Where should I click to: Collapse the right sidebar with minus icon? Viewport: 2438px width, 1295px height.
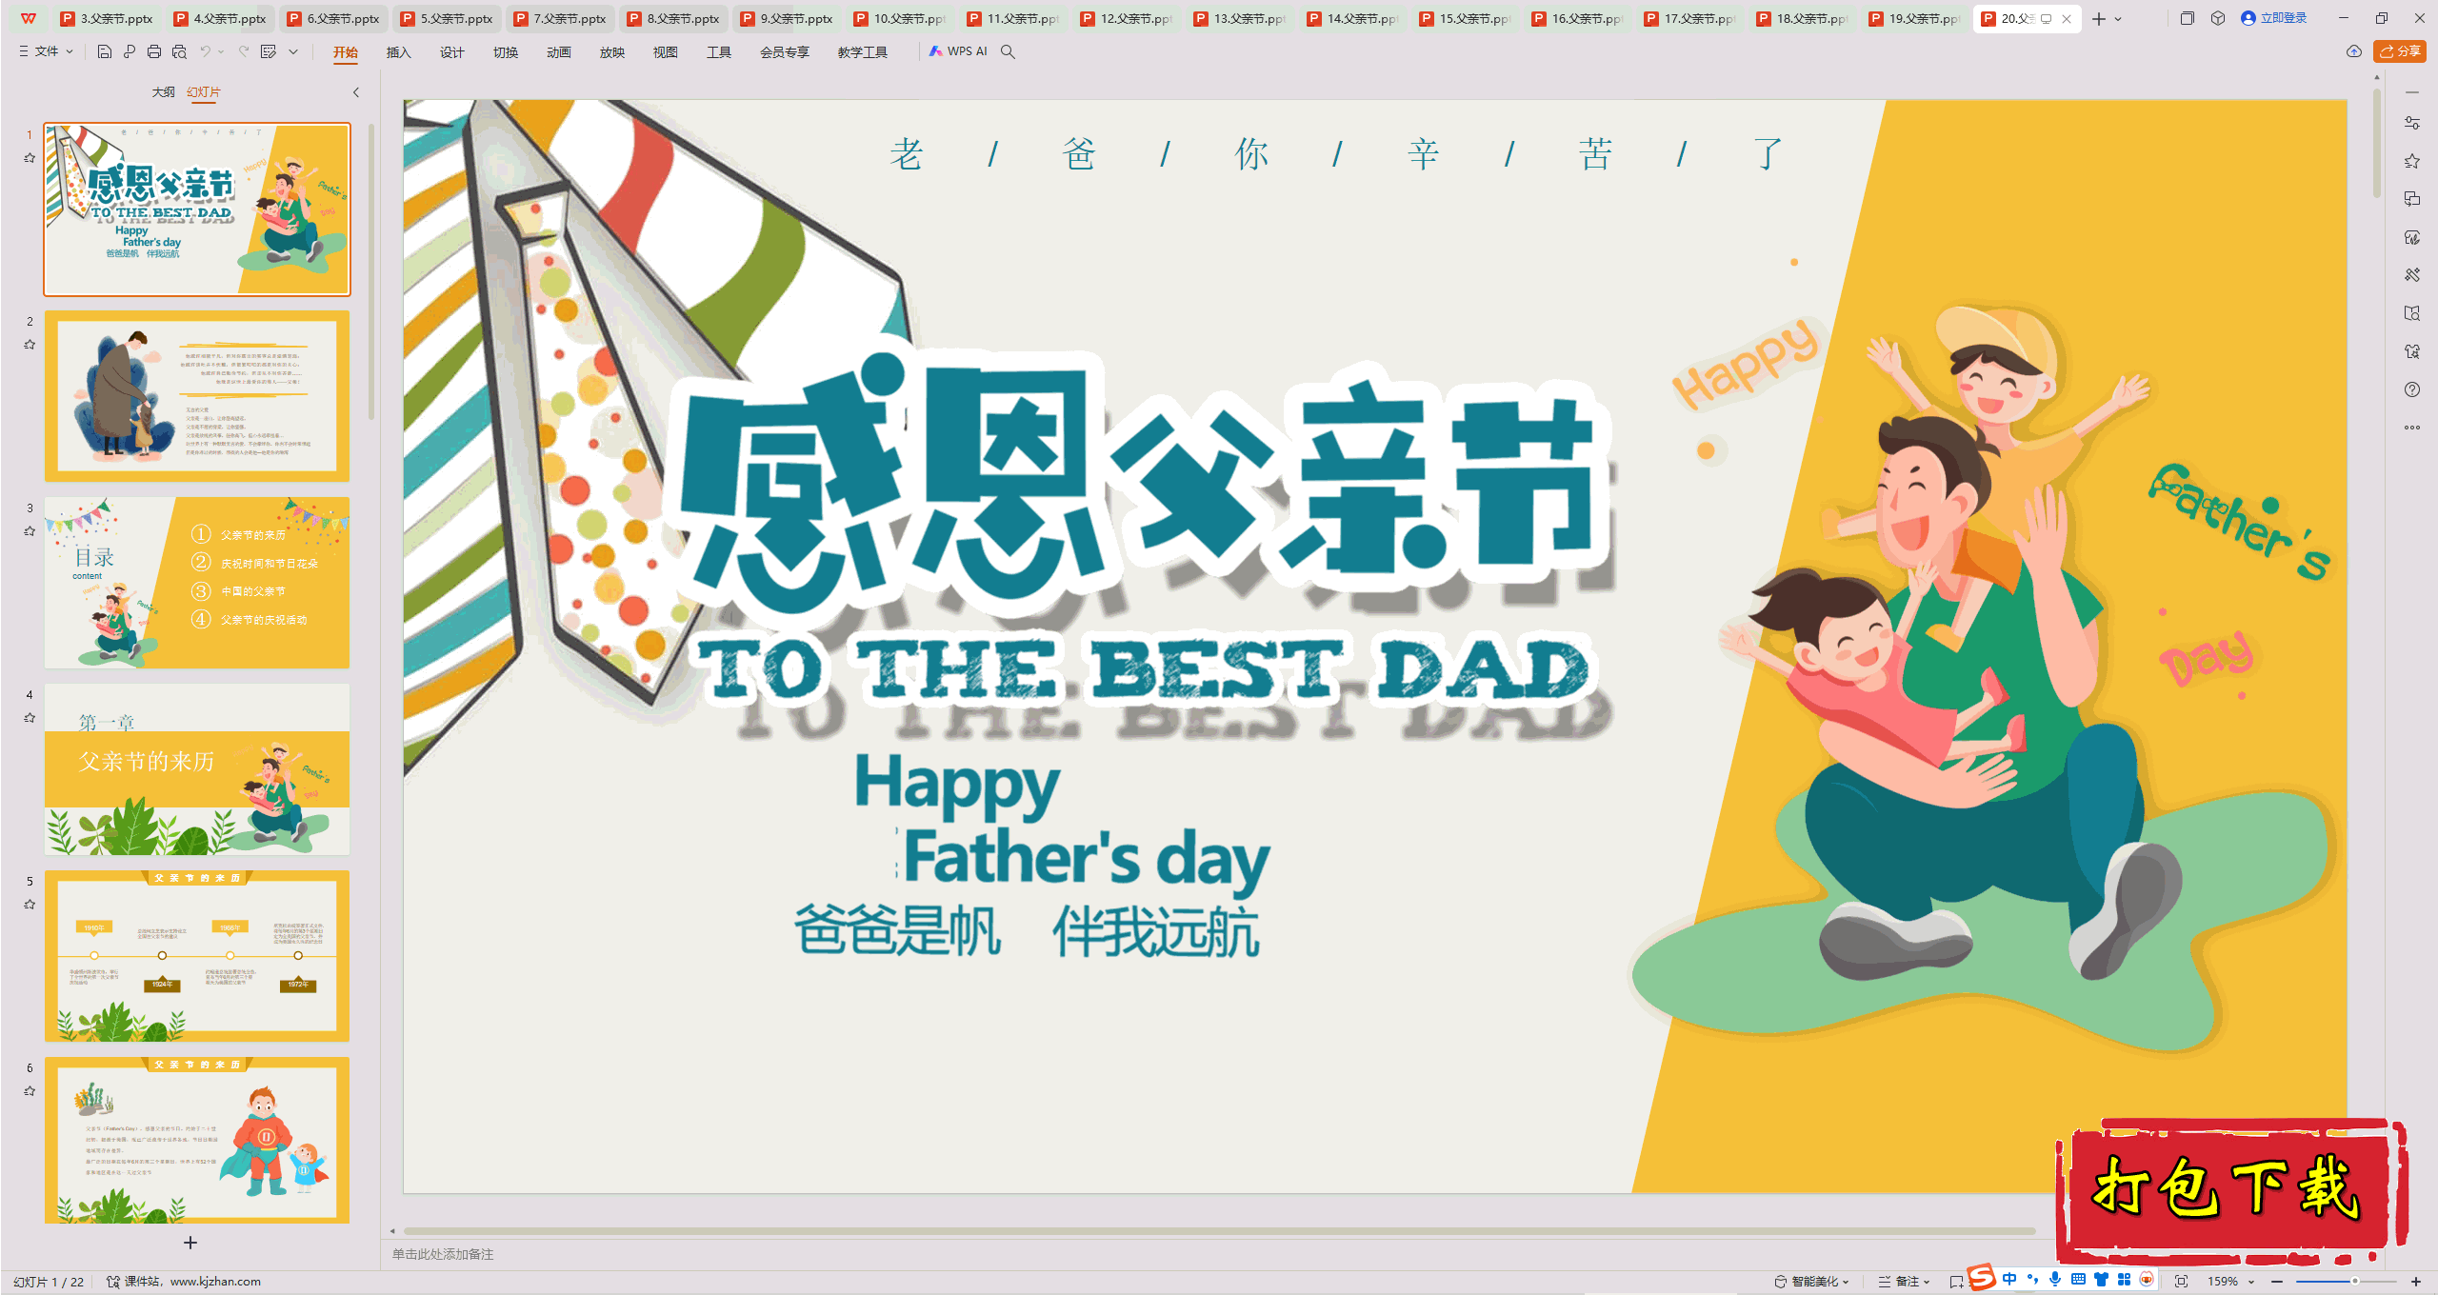click(2412, 92)
